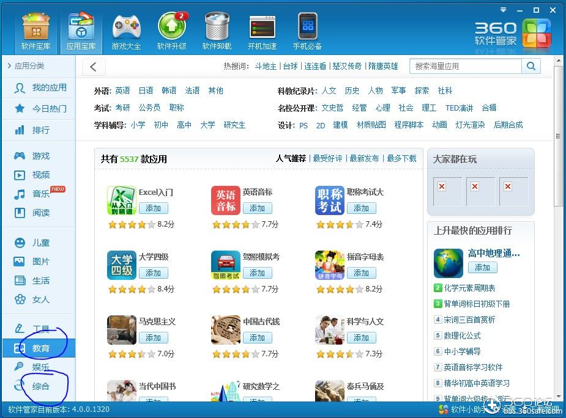566x418 pixels.
Task: Filter by TED演讲 open course link
Action: click(x=459, y=108)
